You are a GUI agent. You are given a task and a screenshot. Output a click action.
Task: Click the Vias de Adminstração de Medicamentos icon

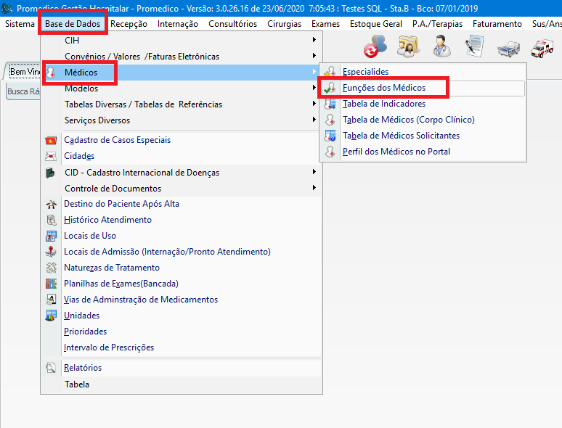point(52,300)
